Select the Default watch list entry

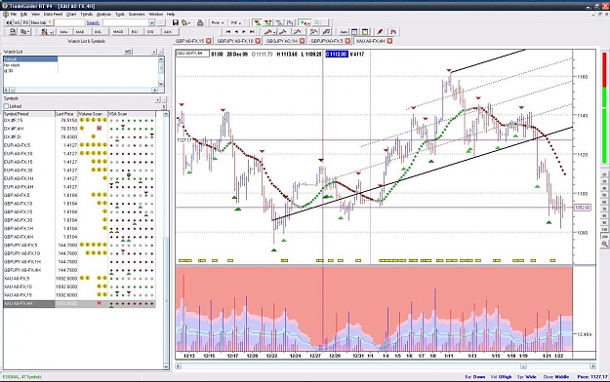coord(30,59)
